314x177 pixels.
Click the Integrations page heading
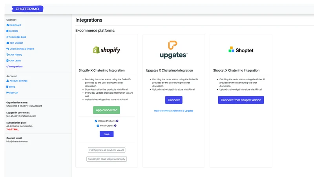[x=89, y=20]
